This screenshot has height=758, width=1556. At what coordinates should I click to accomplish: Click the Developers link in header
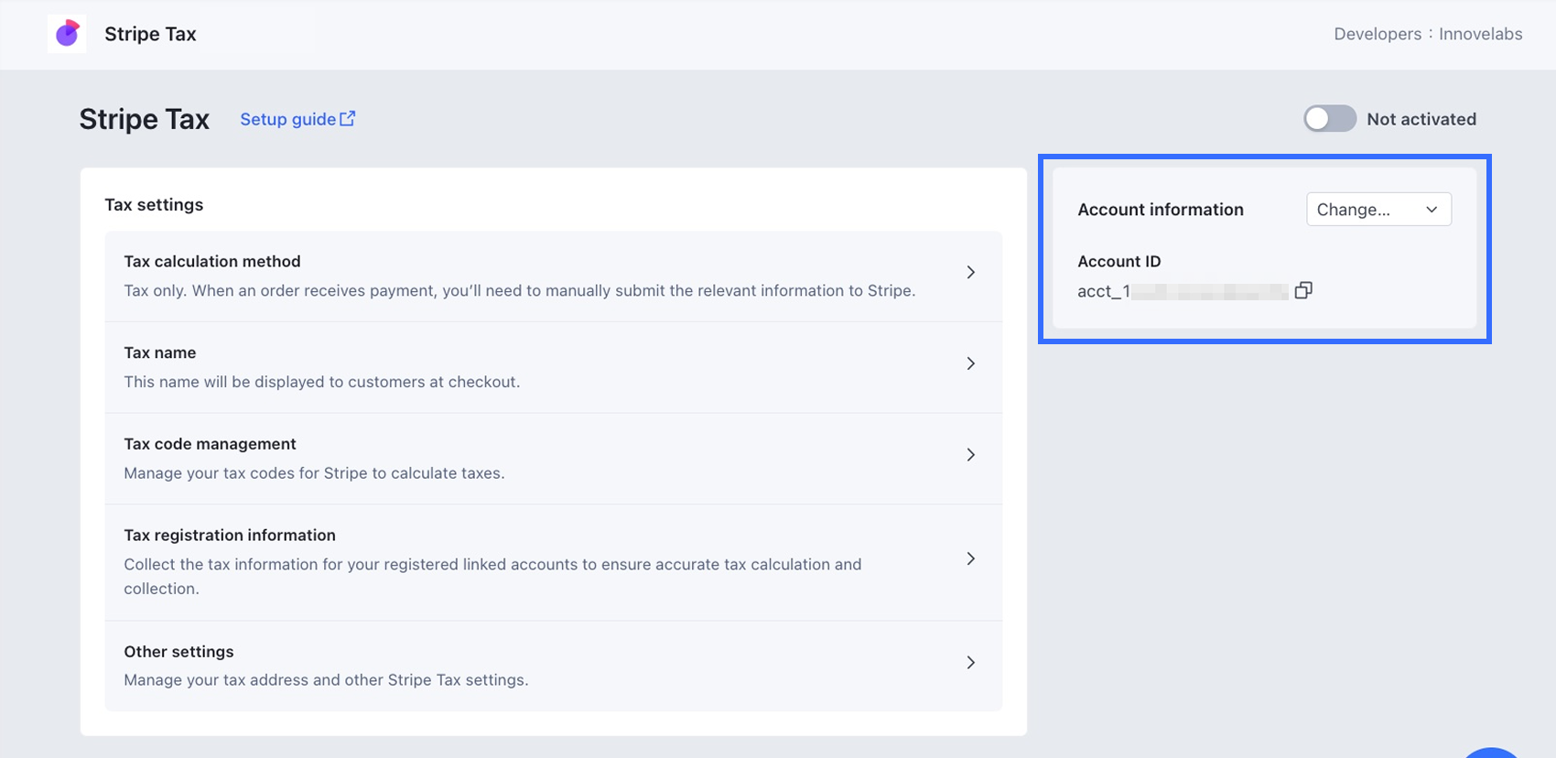[1377, 34]
